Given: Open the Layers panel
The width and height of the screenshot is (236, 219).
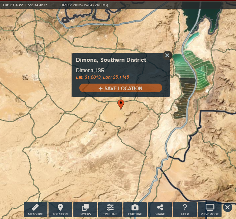Looking at the screenshot, I should [x=85, y=209].
